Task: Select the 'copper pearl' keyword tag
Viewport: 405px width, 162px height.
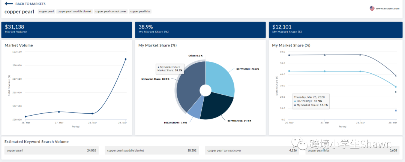Action: 46,12
